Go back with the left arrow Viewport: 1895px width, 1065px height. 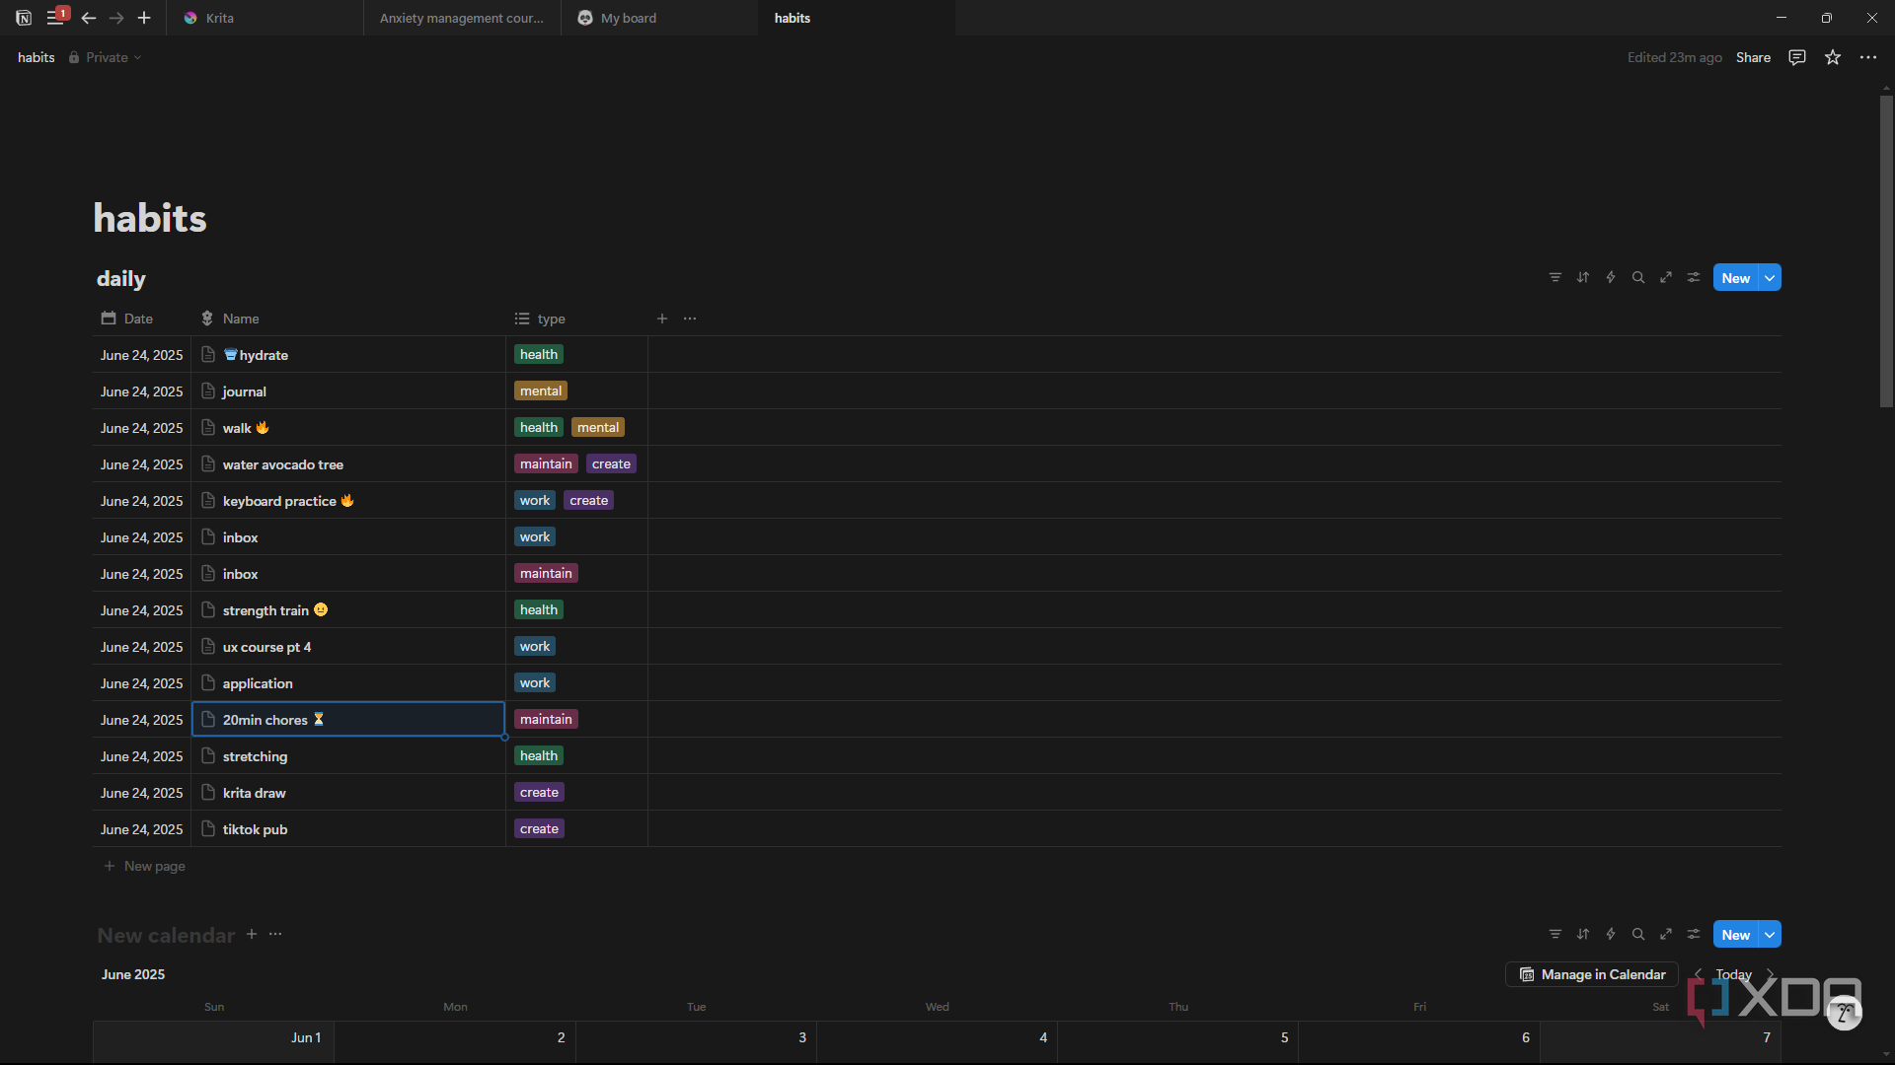click(89, 18)
